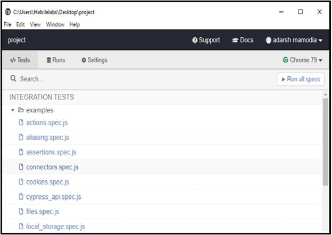Run assertions.spec.js

(x=51, y=152)
